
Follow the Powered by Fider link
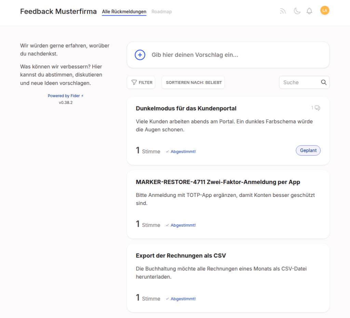[66, 96]
